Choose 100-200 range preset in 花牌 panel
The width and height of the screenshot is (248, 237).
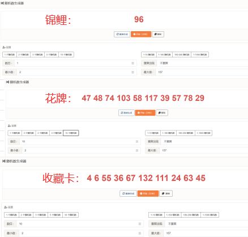tap(186, 133)
